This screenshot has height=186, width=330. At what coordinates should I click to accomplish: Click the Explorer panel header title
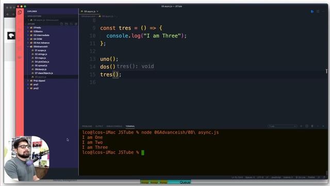[32, 11]
